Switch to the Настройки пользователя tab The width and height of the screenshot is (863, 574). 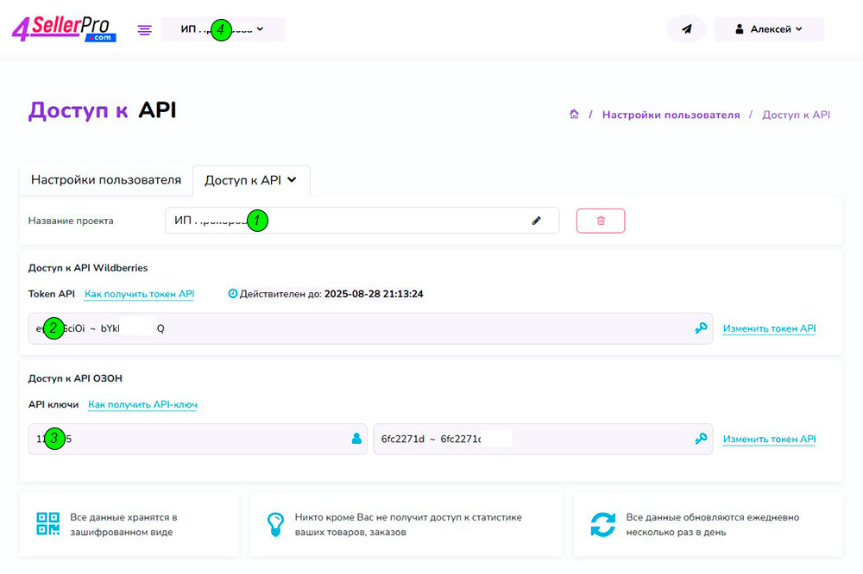point(105,179)
